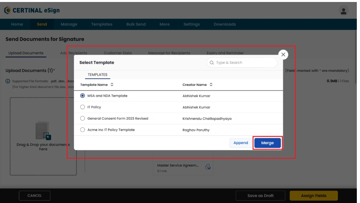The width and height of the screenshot is (360, 203).
Task: Click the Certinal eSign logo
Action: point(32,10)
